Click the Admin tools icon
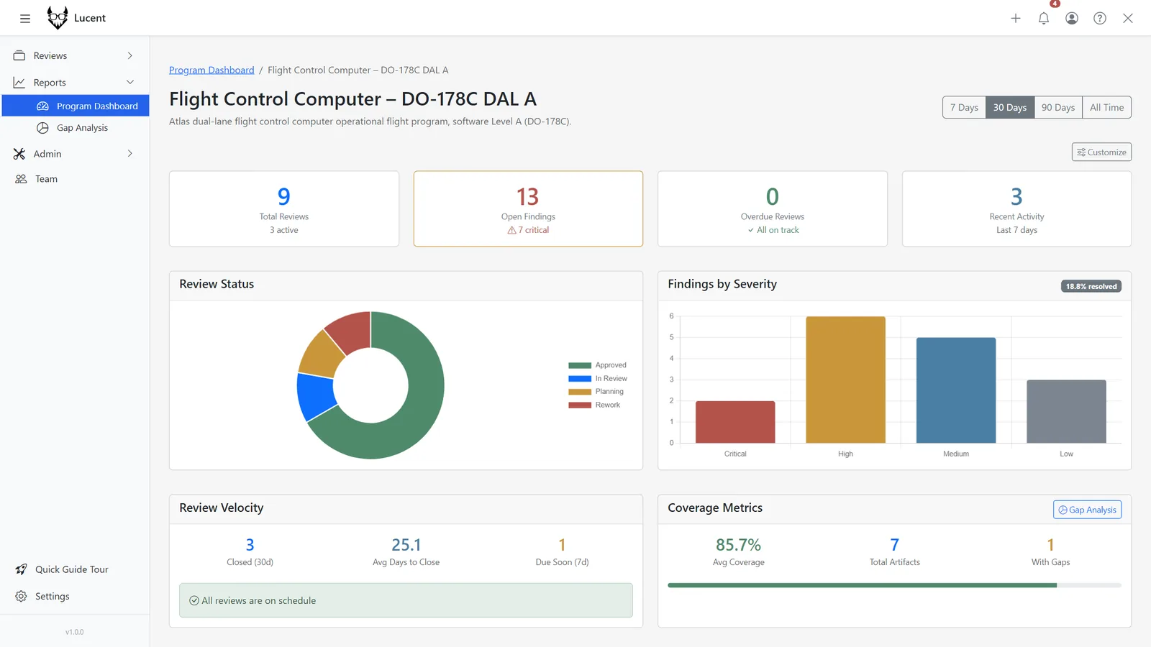Screen dimensions: 1151x647 click(19, 154)
